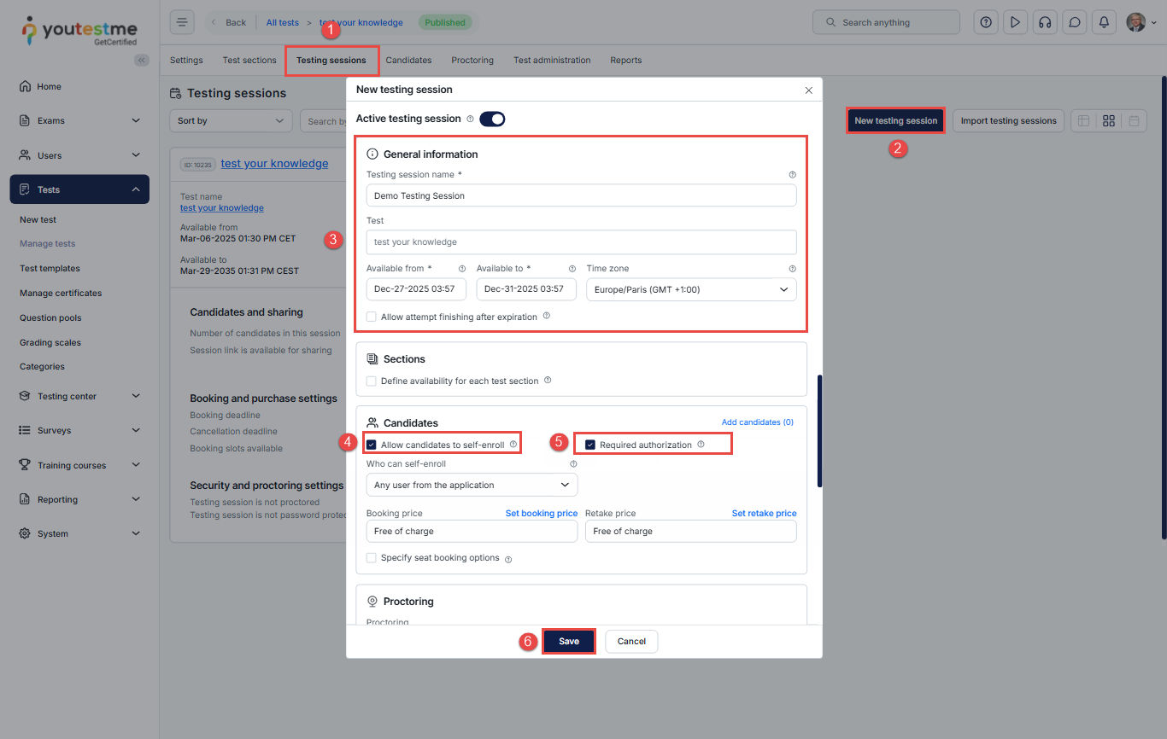Click the Required authorization info icon

701,445
